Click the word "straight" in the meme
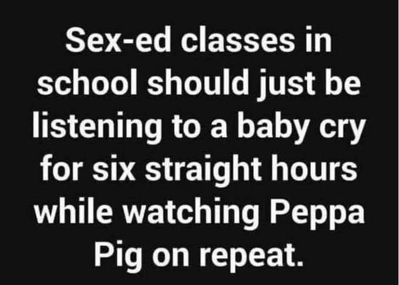This screenshot has width=399, height=285. tap(203, 170)
